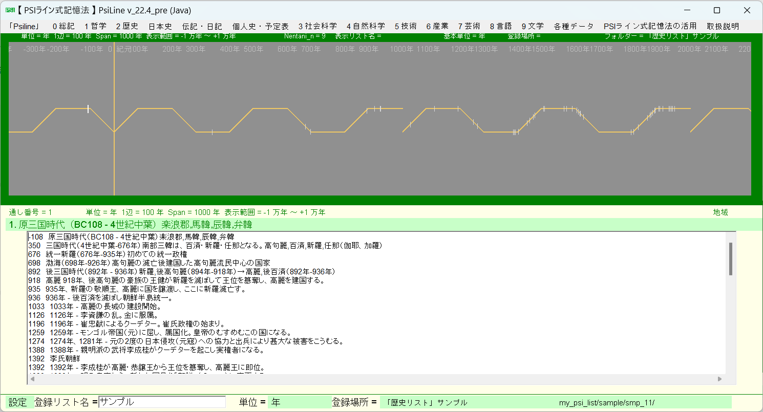Open the 0 総記 menu
The width and height of the screenshot is (763, 412).
click(x=63, y=26)
